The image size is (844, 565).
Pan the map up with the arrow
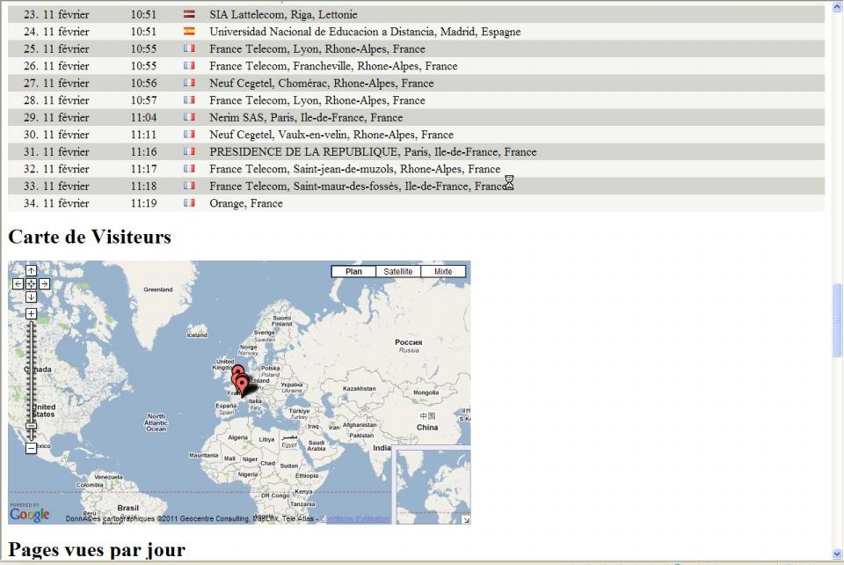pyautogui.click(x=32, y=271)
